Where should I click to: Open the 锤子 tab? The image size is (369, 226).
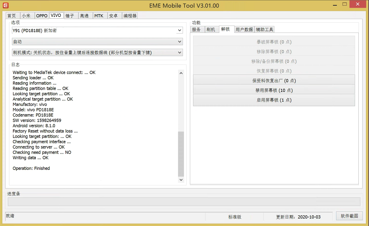click(x=71, y=16)
